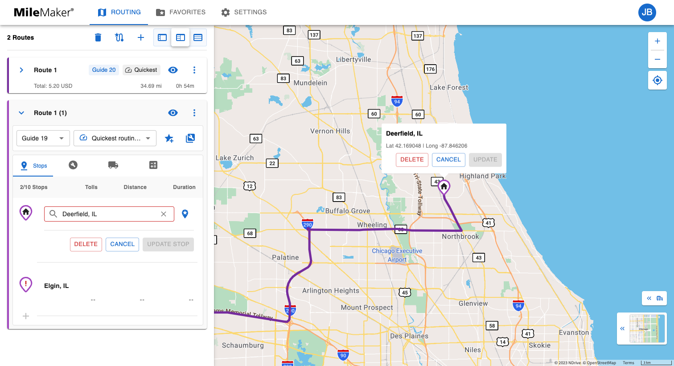This screenshot has height=366, width=674.
Task: Add a new route with plus icon
Action: 141,37
